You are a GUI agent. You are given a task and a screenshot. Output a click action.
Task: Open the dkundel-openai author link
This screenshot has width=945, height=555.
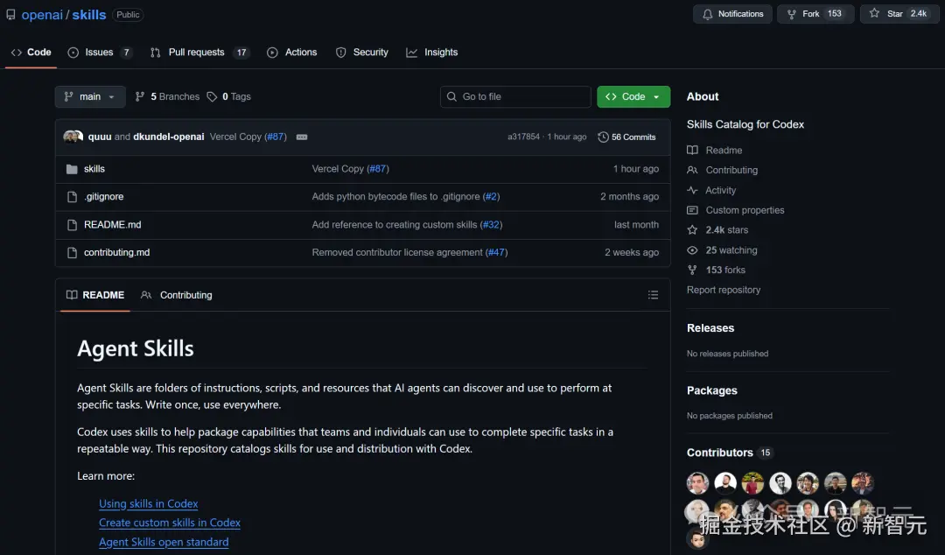169,137
